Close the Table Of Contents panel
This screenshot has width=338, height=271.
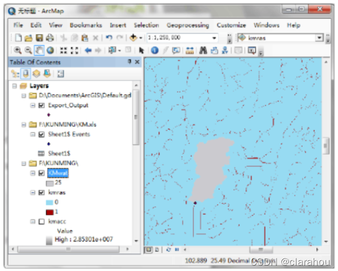coord(137,62)
